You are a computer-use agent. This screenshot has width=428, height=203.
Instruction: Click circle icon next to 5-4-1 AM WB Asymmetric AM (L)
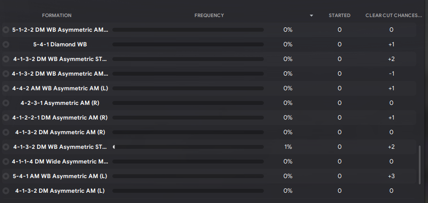6,176
